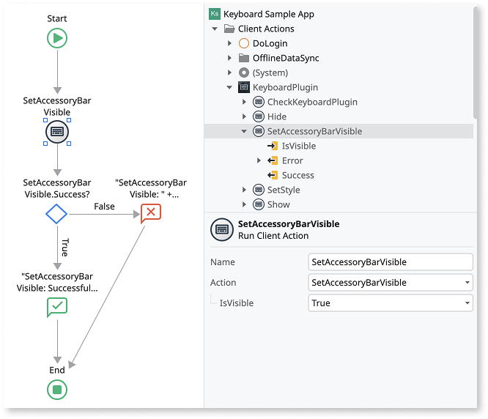Click the properties panel header action icon
Screen dimensions: 488x419
point(222,229)
